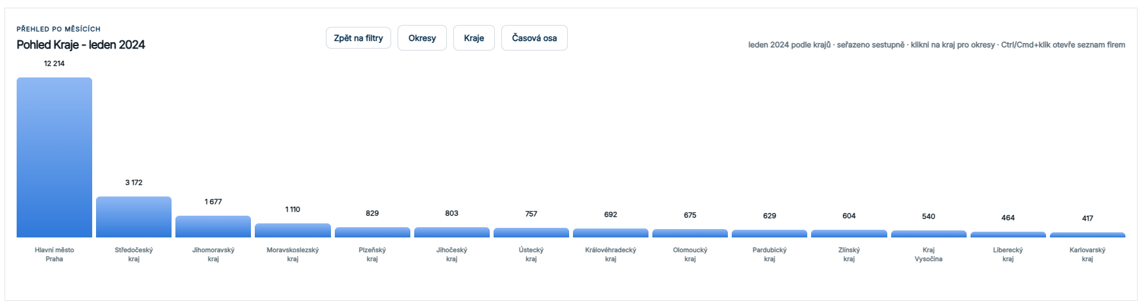The image size is (1144, 304).
Task: Select the Jihočeský kraj bar
Action: click(452, 232)
